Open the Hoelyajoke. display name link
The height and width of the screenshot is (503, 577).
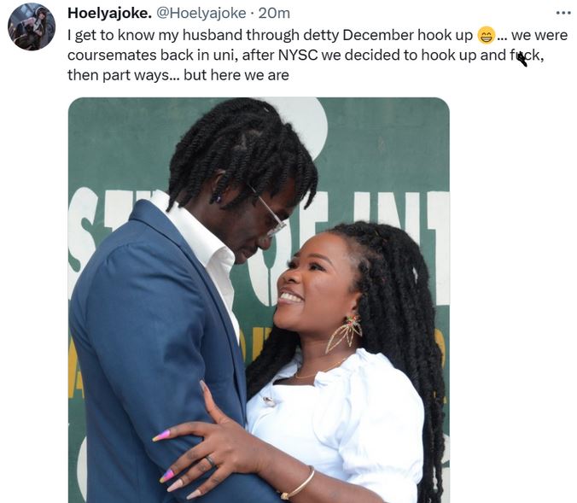pyautogui.click(x=109, y=14)
